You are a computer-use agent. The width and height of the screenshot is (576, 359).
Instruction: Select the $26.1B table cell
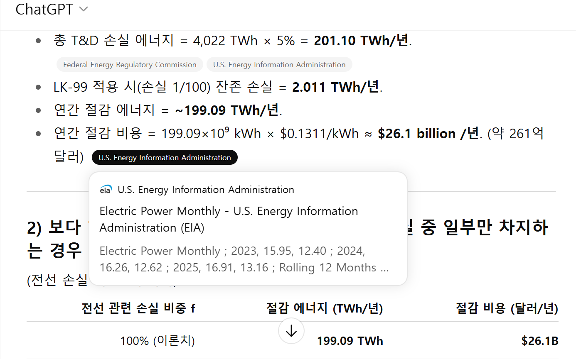(x=539, y=341)
